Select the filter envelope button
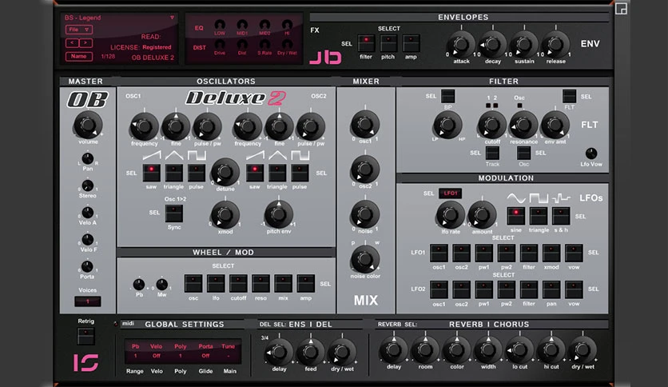Image resolution: width=668 pixels, height=387 pixels. click(x=365, y=43)
